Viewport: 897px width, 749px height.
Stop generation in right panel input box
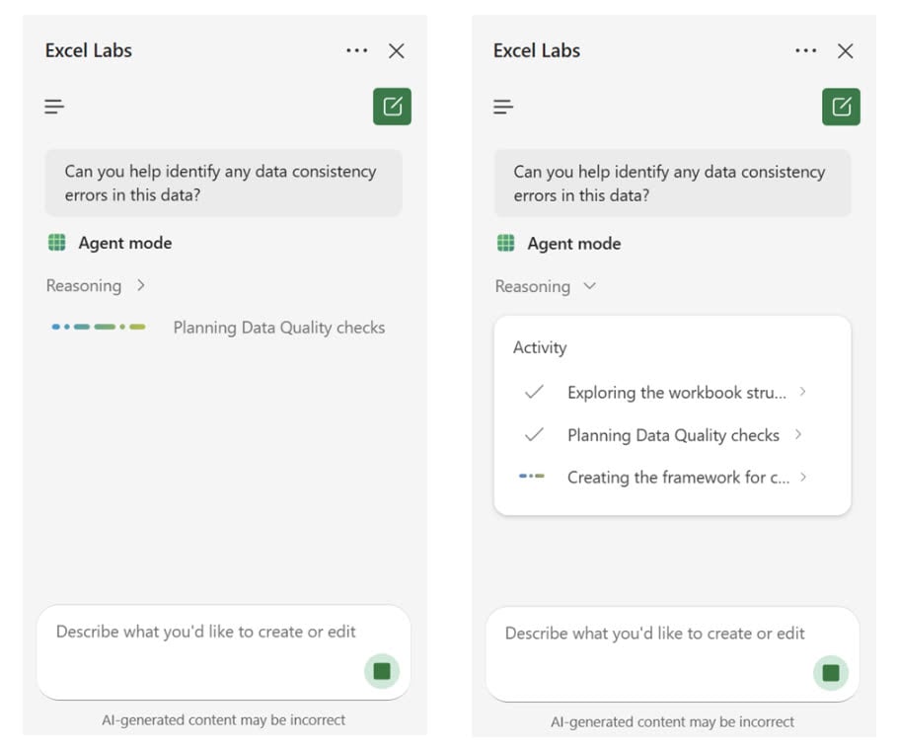point(831,673)
